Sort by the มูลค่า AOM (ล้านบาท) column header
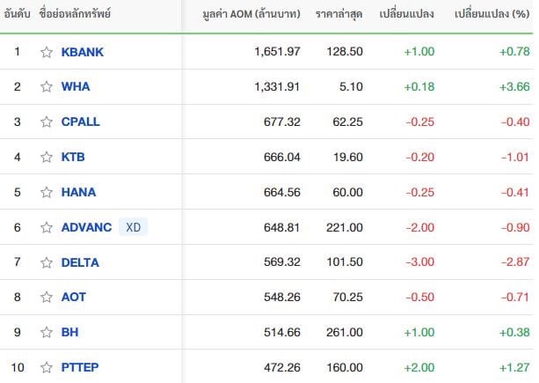The width and height of the screenshot is (539, 383). coord(251,14)
